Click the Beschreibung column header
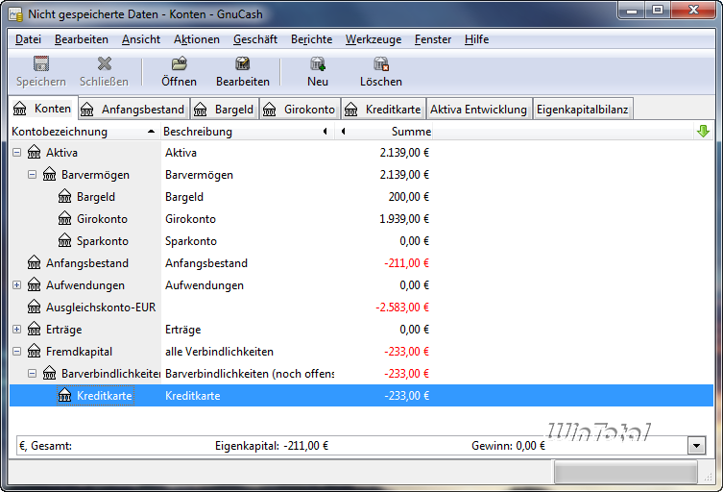Image resolution: width=723 pixels, height=492 pixels. pyautogui.click(x=247, y=132)
